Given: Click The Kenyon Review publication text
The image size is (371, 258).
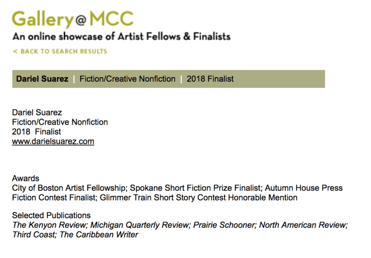Looking at the screenshot, I should pos(49,225).
